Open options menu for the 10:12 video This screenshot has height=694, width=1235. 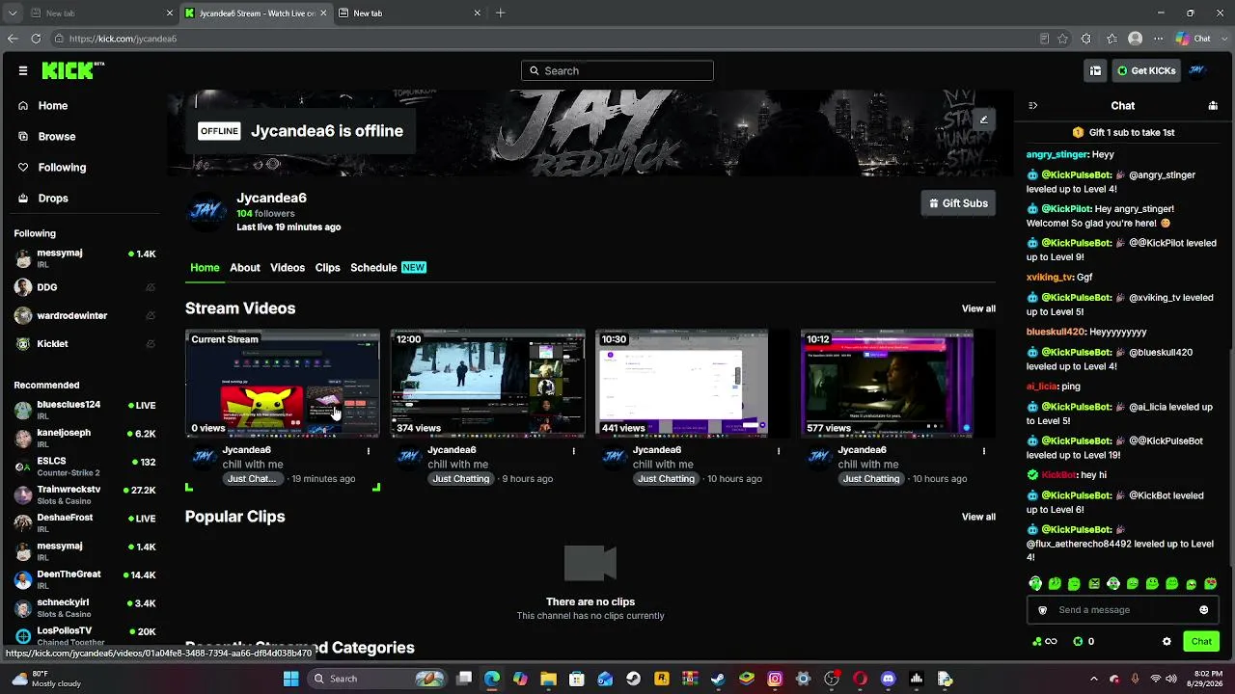[x=984, y=451]
